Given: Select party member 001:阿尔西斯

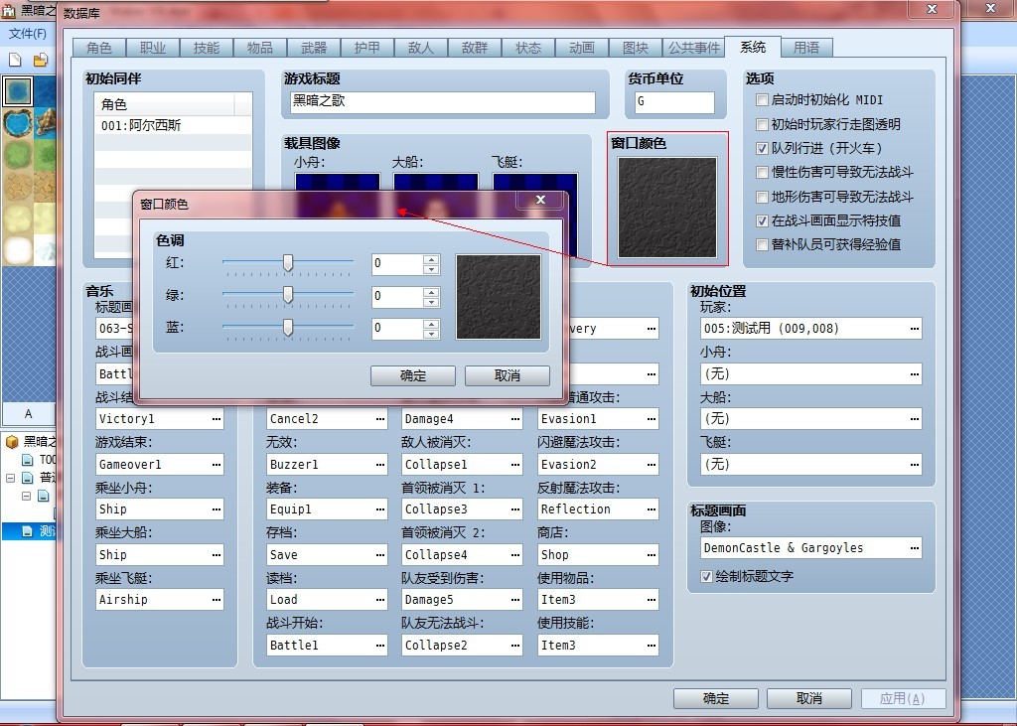Looking at the screenshot, I should 173,126.
